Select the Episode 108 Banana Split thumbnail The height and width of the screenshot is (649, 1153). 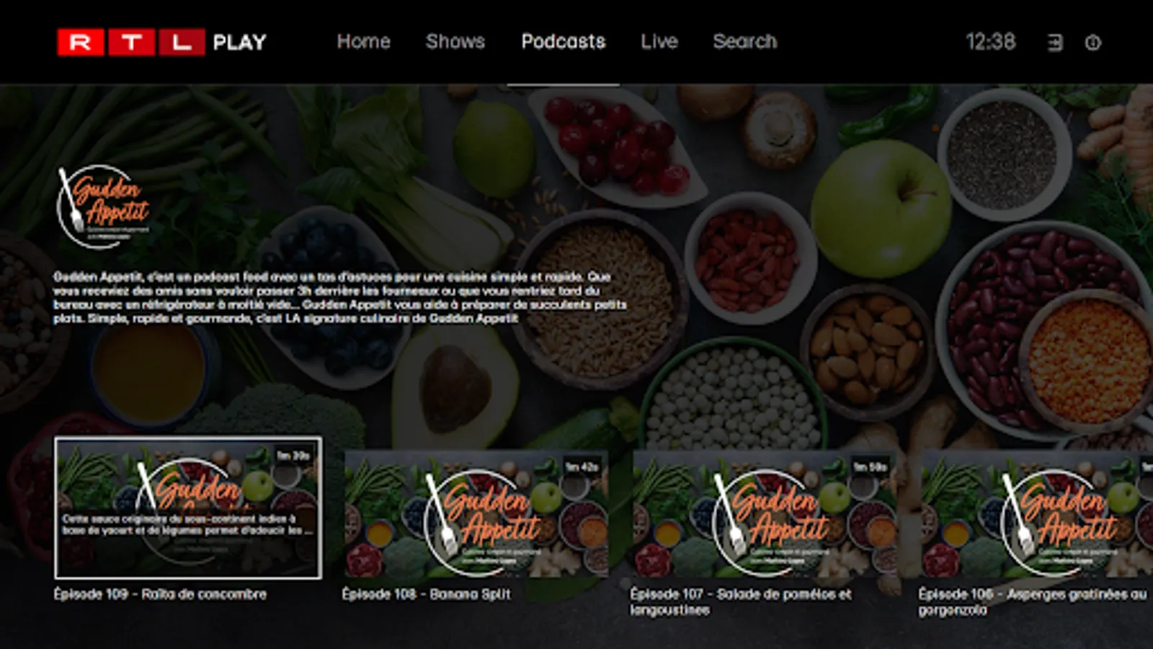point(476,514)
